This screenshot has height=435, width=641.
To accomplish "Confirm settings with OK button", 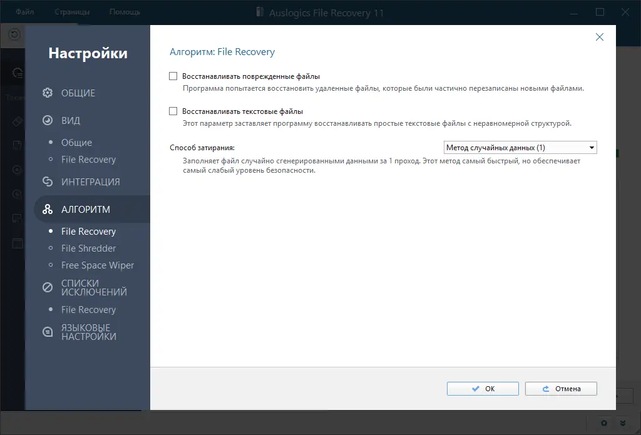I will (482, 388).
